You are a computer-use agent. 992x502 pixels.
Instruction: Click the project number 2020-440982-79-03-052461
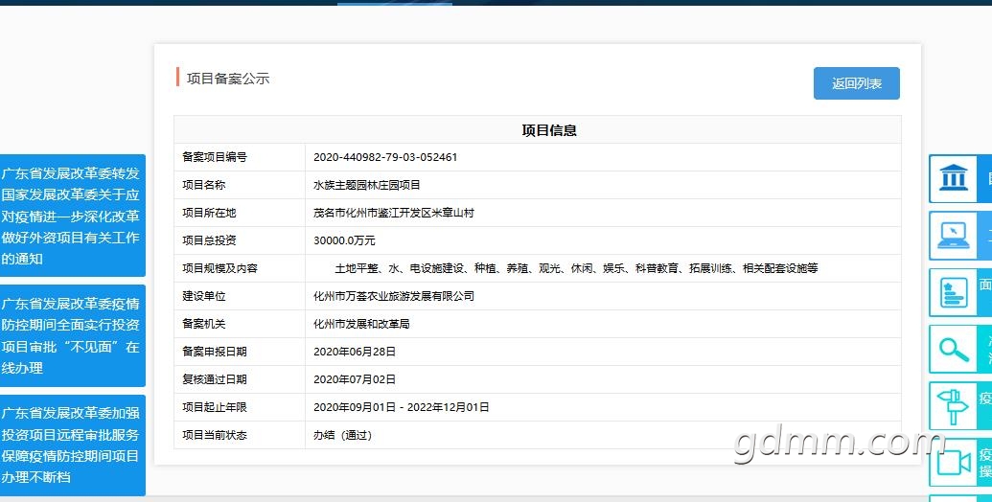[384, 157]
